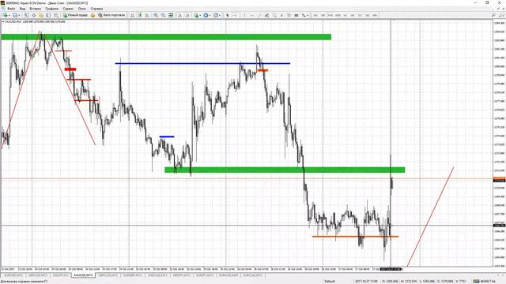506x284 pixels.
Task: Toggle Auto Scroll chart icon
Action: pos(179,15)
